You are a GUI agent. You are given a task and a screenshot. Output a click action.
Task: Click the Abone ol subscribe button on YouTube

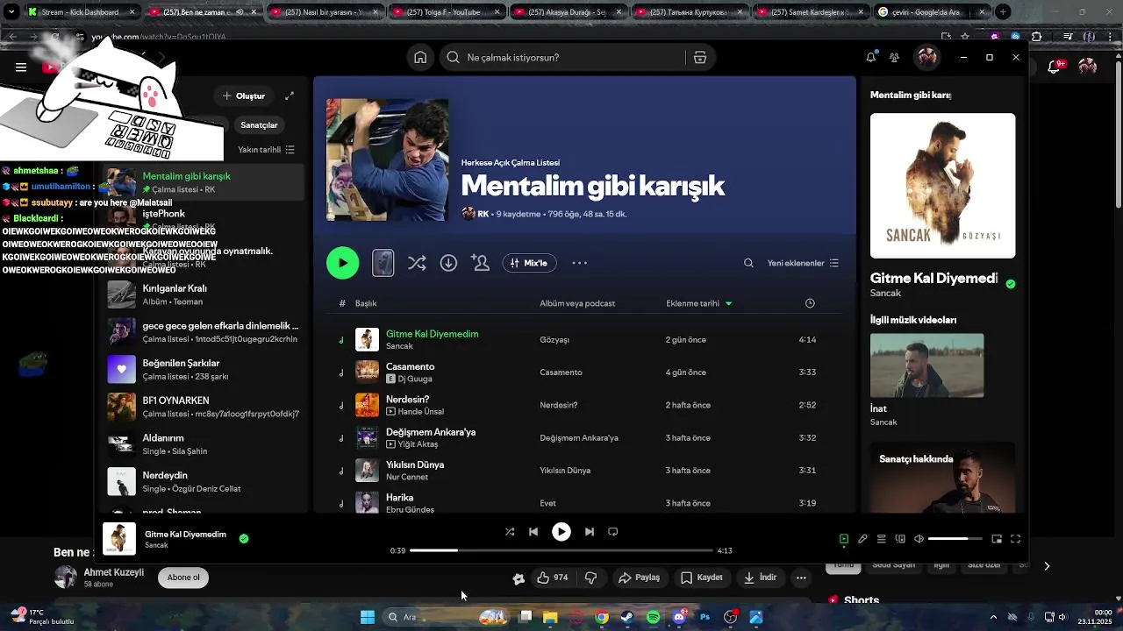click(x=183, y=578)
